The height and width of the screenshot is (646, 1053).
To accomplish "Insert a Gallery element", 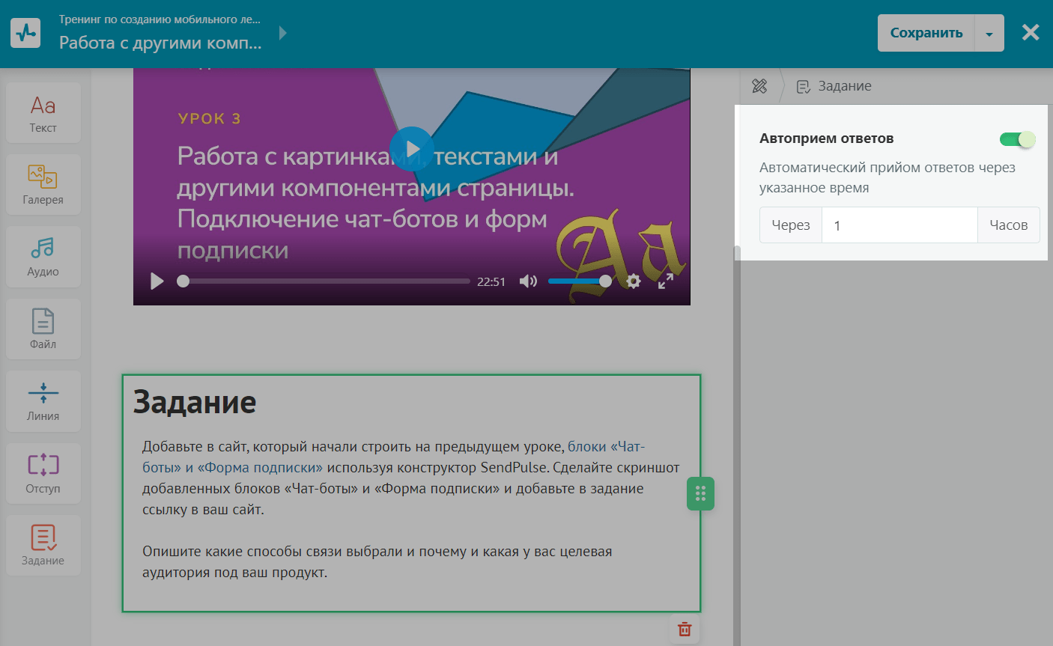I will pyautogui.click(x=43, y=185).
